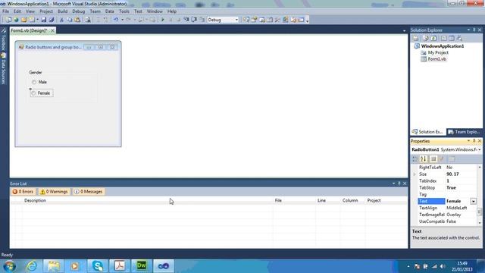
Task: Click the Refresh icon in Solution Explorer toolbar
Action: point(433,38)
